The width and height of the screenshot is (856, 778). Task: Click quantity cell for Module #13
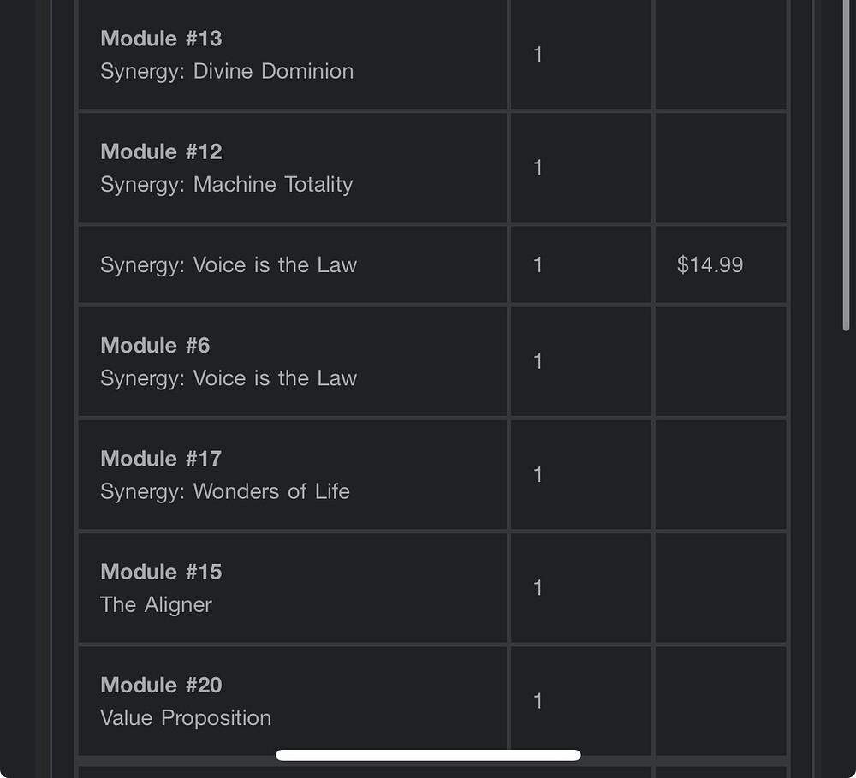[581, 55]
